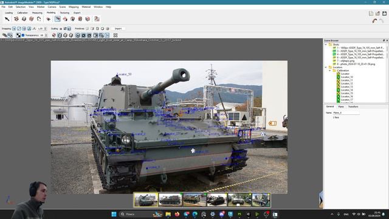Click the new scene page icon
Screen dimensions: 389x219
point(371,13)
